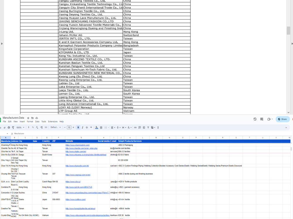293x219 pixels.
Task: Insert a comment from toolbar
Action: pyautogui.click(x=139, y=128)
